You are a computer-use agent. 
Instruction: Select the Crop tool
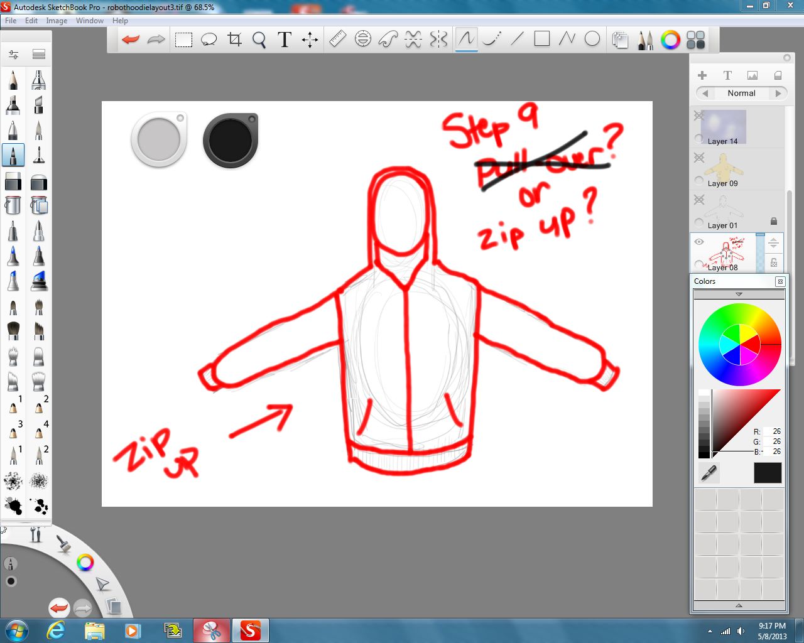234,39
